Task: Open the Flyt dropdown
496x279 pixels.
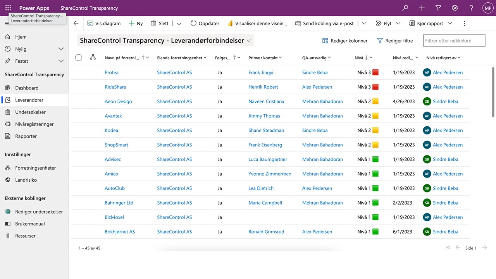Action: click(388, 23)
